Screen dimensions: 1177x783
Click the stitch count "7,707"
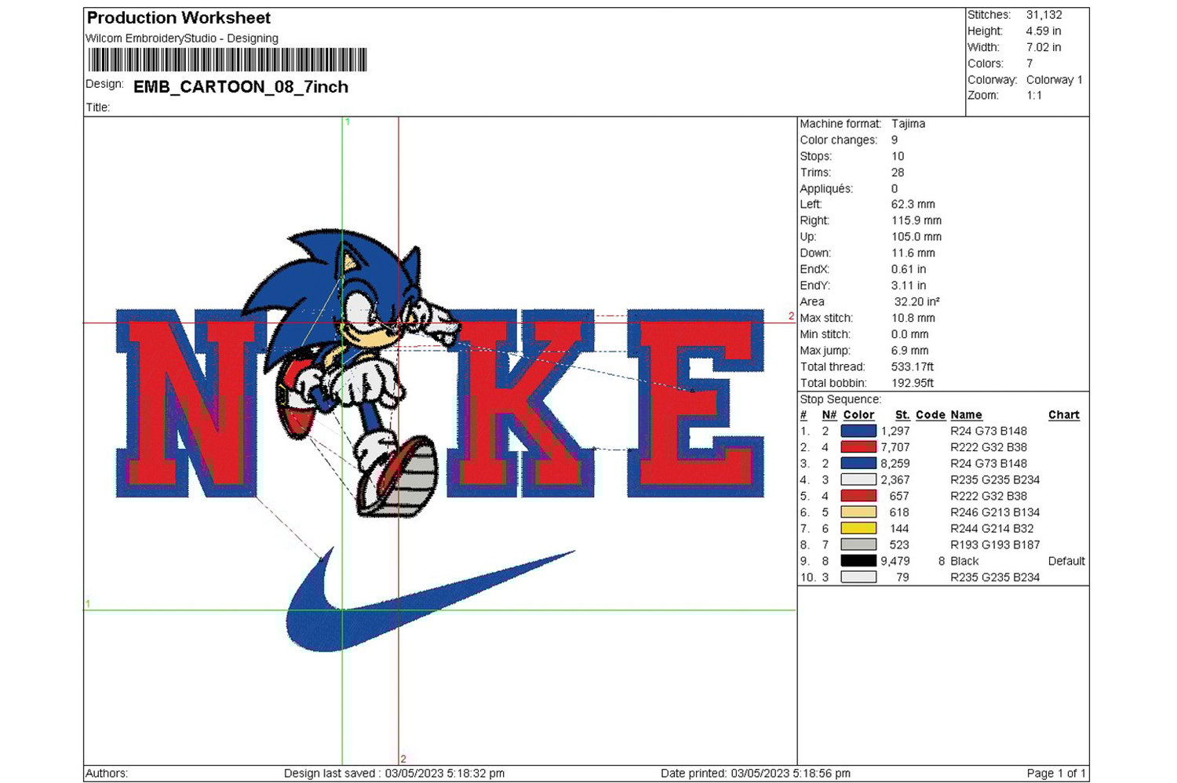[895, 447]
